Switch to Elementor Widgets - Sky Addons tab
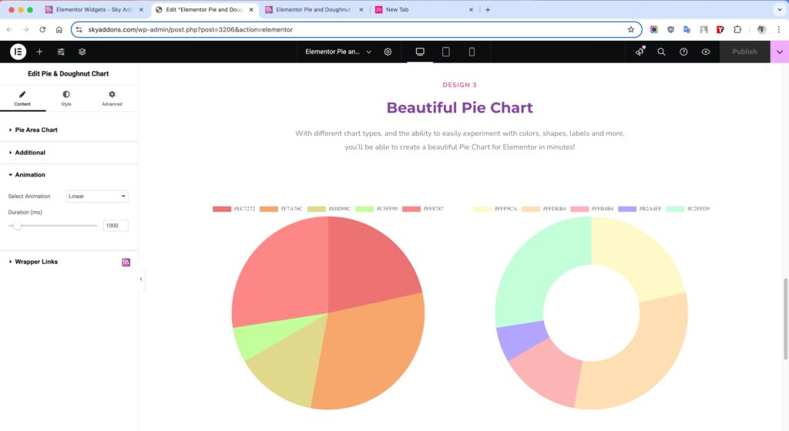The image size is (789, 431). pos(94,9)
